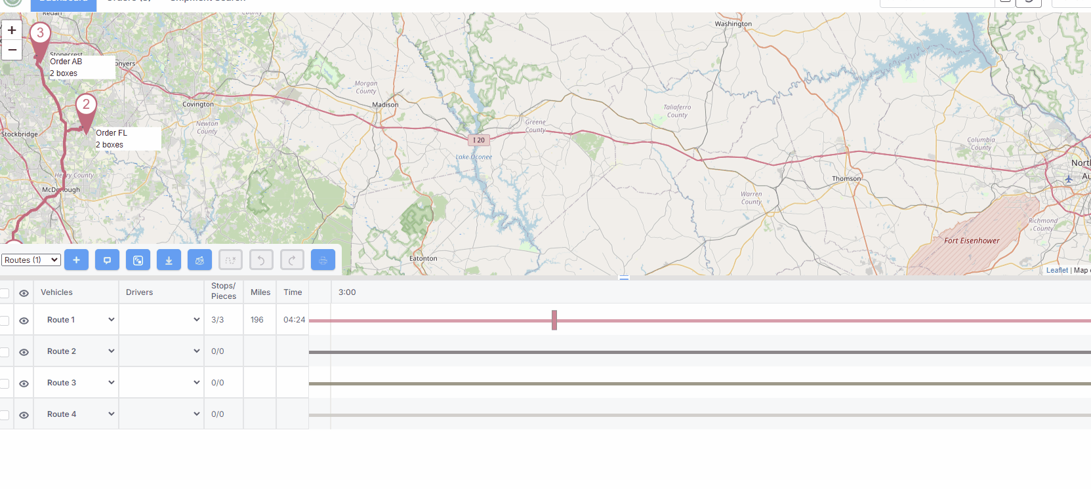
Task: Toggle visibility eye for Route 1
Action: click(24, 321)
